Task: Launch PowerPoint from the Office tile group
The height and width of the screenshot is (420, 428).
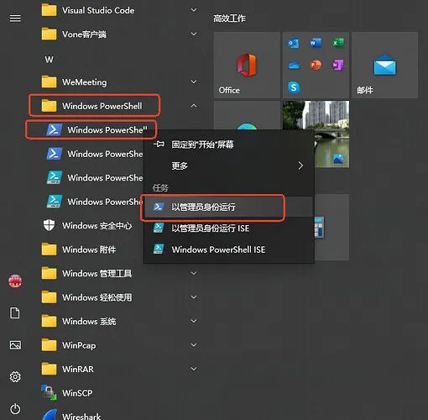Action: pyautogui.click(x=316, y=65)
